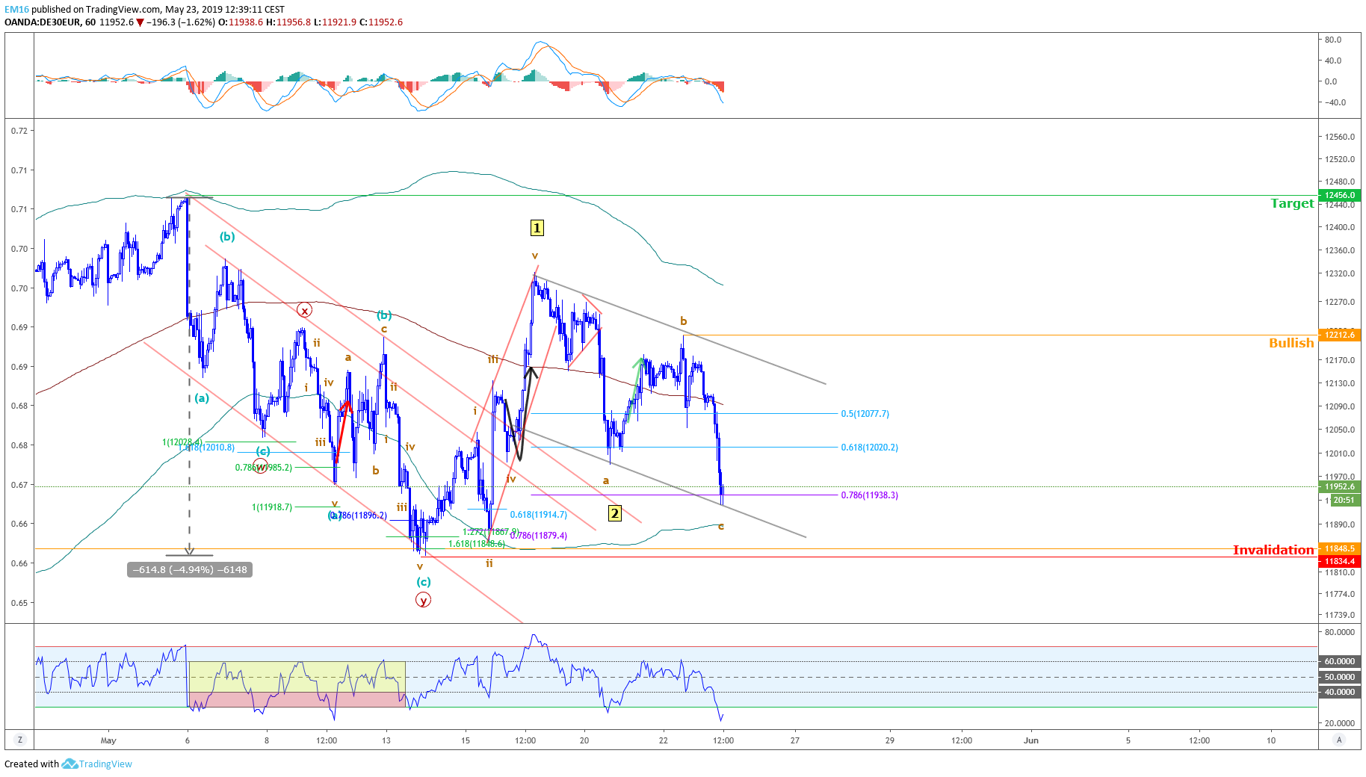Select the red circled x wave marker
The height and width of the screenshot is (777, 1366).
point(304,310)
